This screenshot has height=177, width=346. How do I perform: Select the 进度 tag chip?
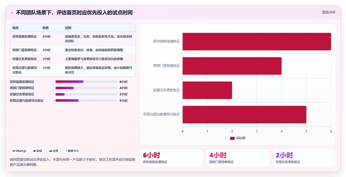54,151
